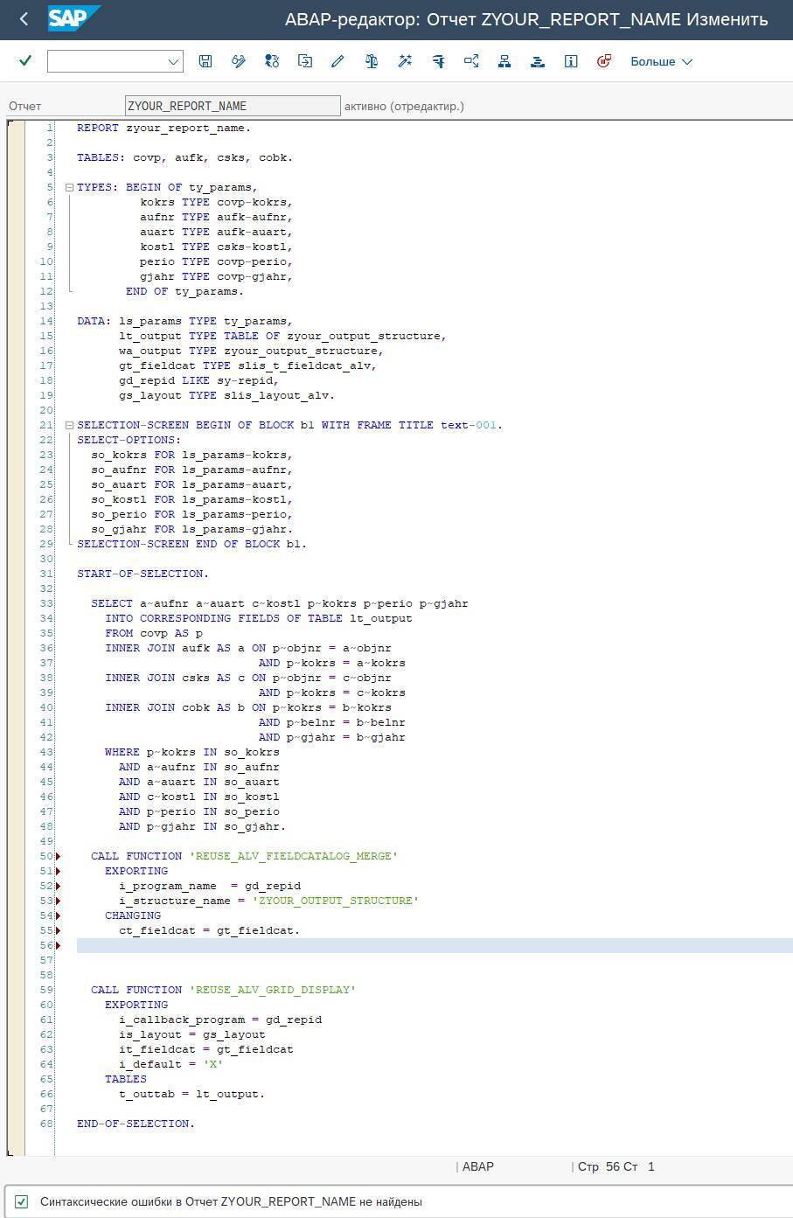Screen dimensions: 793x1218
Task: Collapse the TYPES block on line 5
Action: pyautogui.click(x=69, y=187)
